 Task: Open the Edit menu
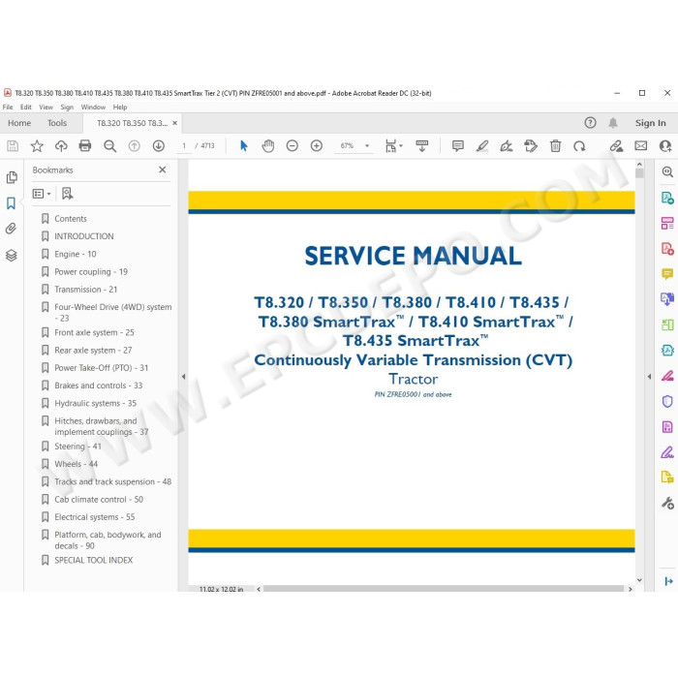tap(26, 108)
